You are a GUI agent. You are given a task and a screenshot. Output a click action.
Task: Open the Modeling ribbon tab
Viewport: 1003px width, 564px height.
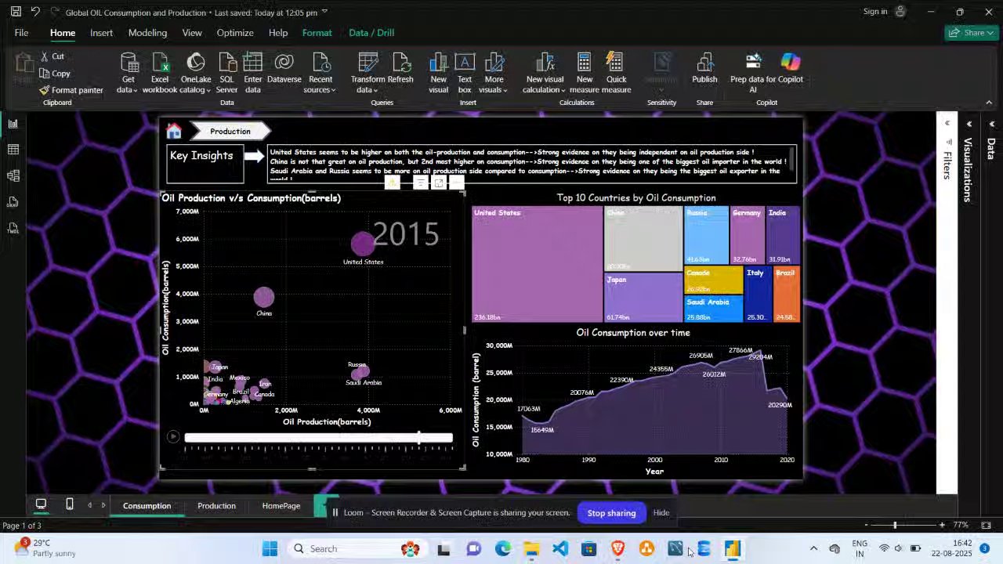[147, 32]
